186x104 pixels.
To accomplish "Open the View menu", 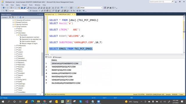I will (12, 5).
